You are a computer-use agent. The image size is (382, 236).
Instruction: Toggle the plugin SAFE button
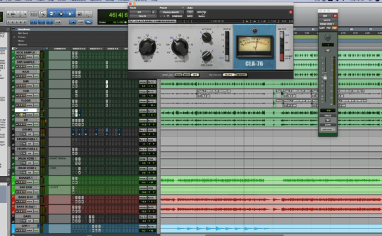click(x=190, y=16)
